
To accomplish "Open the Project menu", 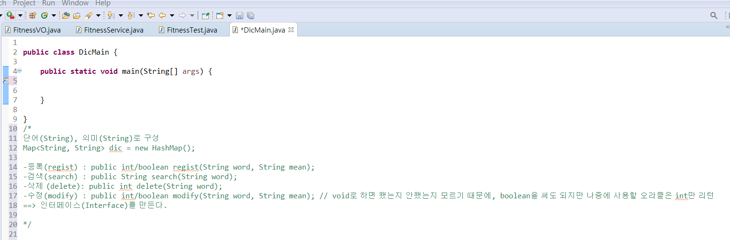I will click(24, 3).
